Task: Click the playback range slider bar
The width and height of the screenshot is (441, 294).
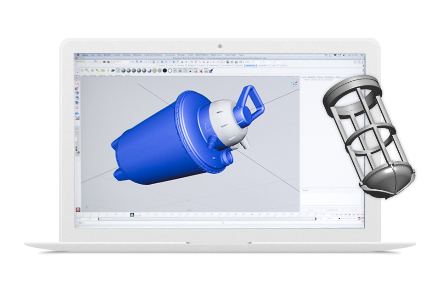Action: pos(207,219)
